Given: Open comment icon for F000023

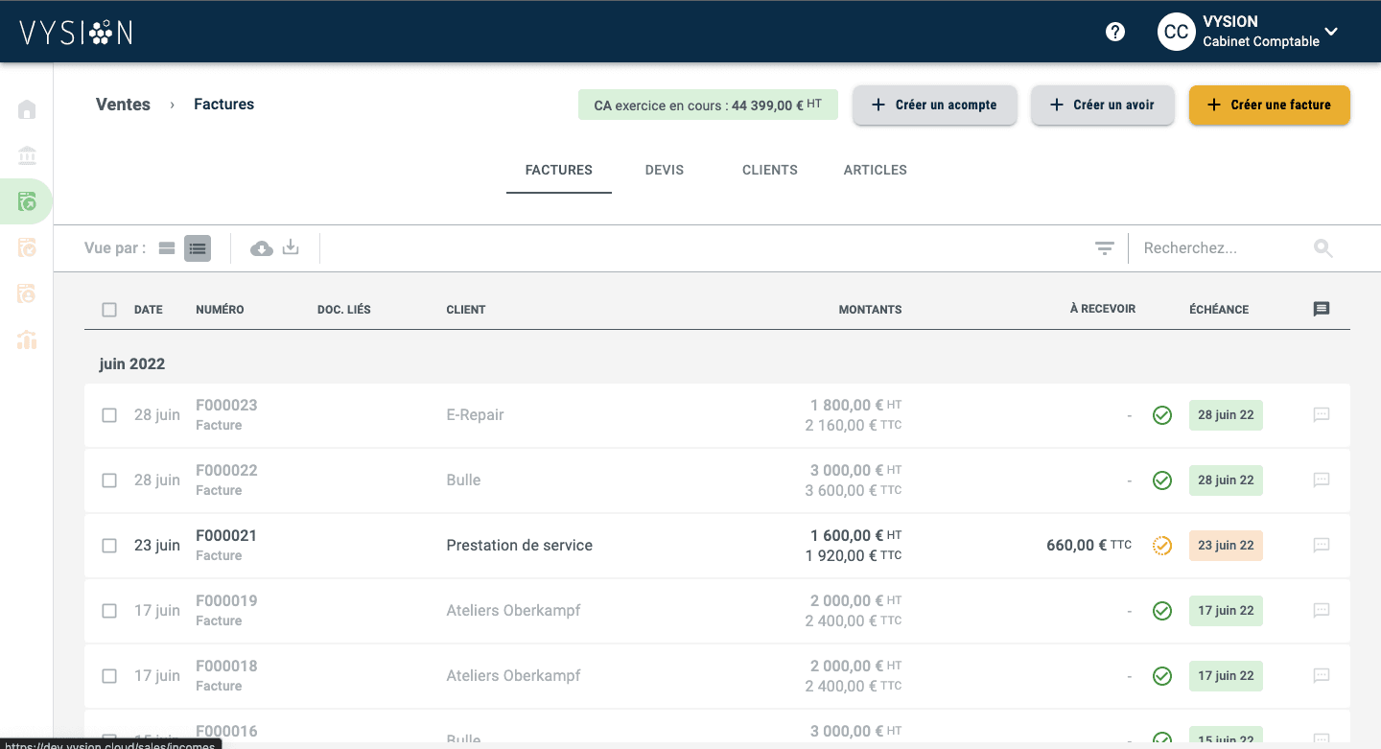Looking at the screenshot, I should (x=1322, y=414).
